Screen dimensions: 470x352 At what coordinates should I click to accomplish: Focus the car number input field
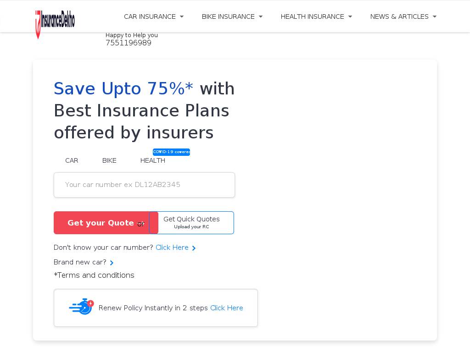(144, 185)
